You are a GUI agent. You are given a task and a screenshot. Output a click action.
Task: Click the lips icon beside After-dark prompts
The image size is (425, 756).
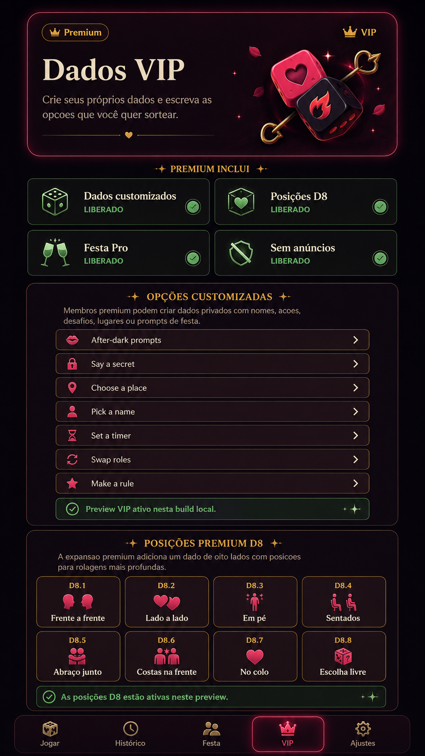72,340
